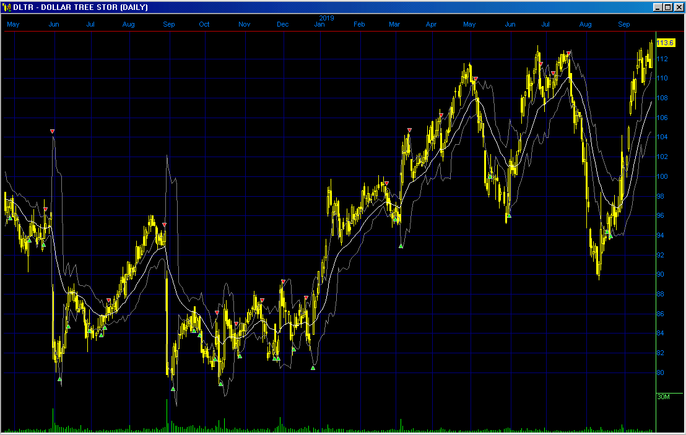Select the Dec month label on the time axis
The height and width of the screenshot is (435, 686).
point(282,24)
